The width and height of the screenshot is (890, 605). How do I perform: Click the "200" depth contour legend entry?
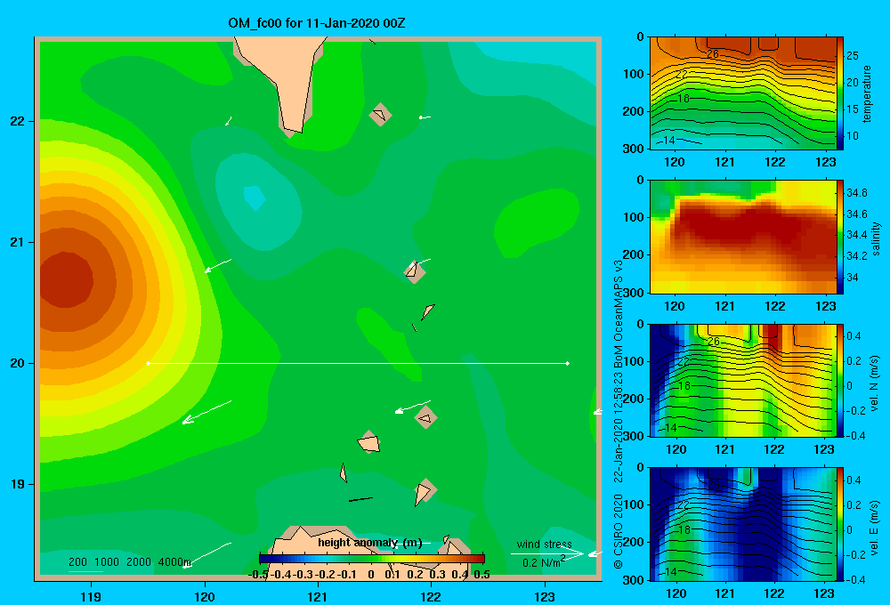click(x=77, y=562)
